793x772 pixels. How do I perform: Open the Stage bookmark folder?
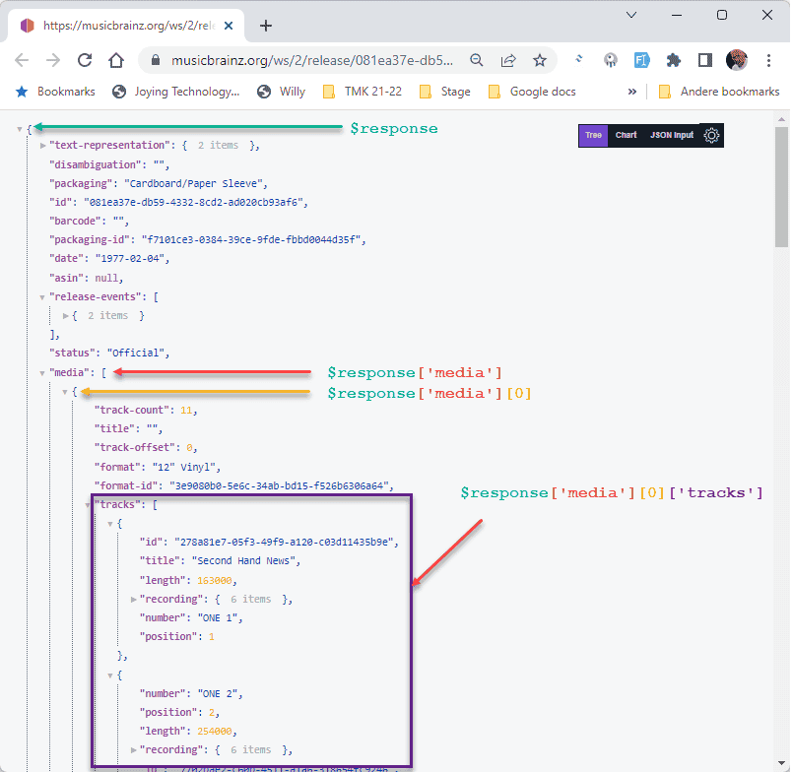(445, 92)
